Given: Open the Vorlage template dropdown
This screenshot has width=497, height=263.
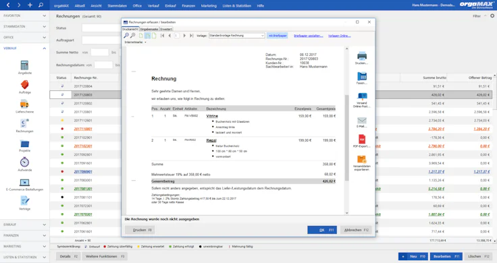Looking at the screenshot, I should (x=236, y=36).
